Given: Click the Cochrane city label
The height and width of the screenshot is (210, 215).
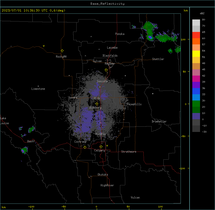Looking at the screenshot, I should pos(80,142).
